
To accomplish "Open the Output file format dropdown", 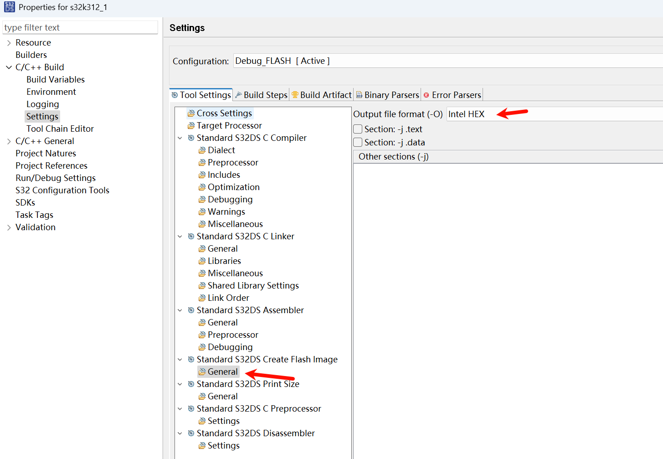I will click(x=555, y=114).
